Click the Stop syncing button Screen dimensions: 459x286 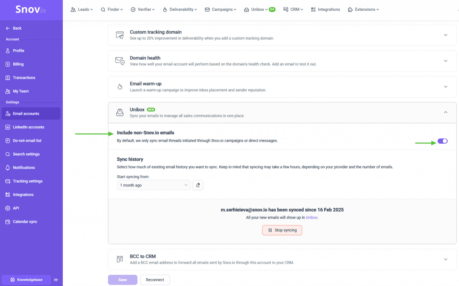pyautogui.click(x=282, y=230)
